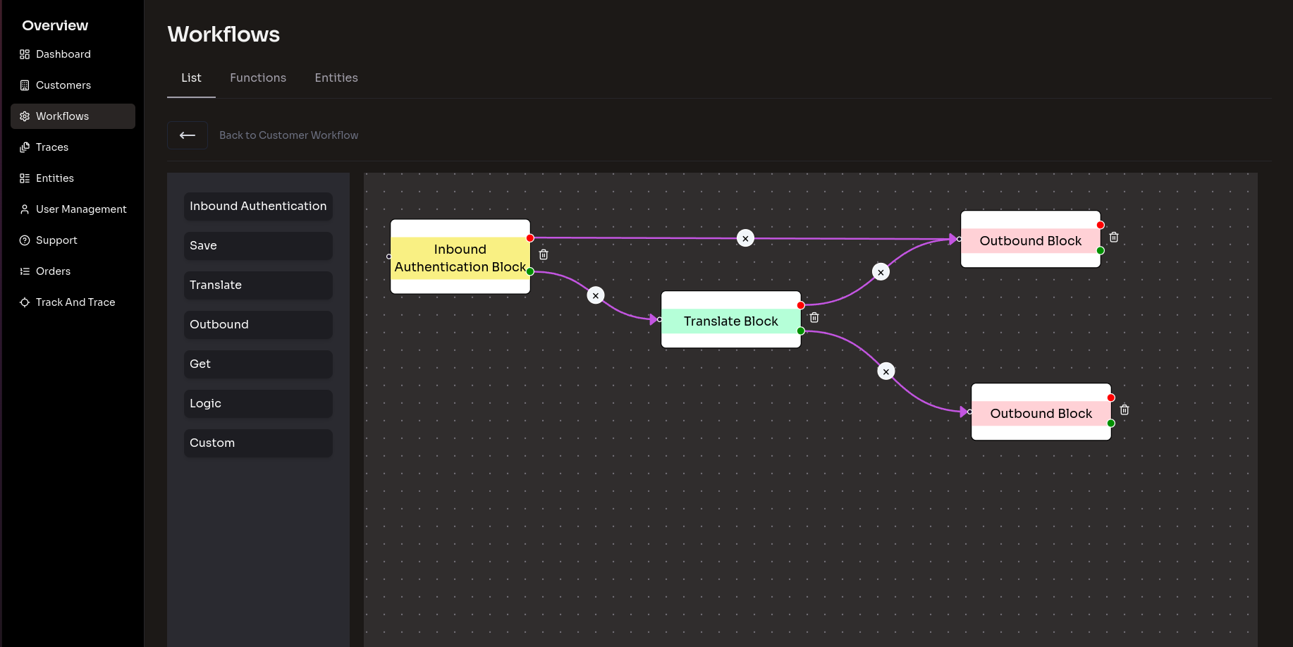Select the Outbound palette block
The image size is (1293, 647).
tap(258, 325)
